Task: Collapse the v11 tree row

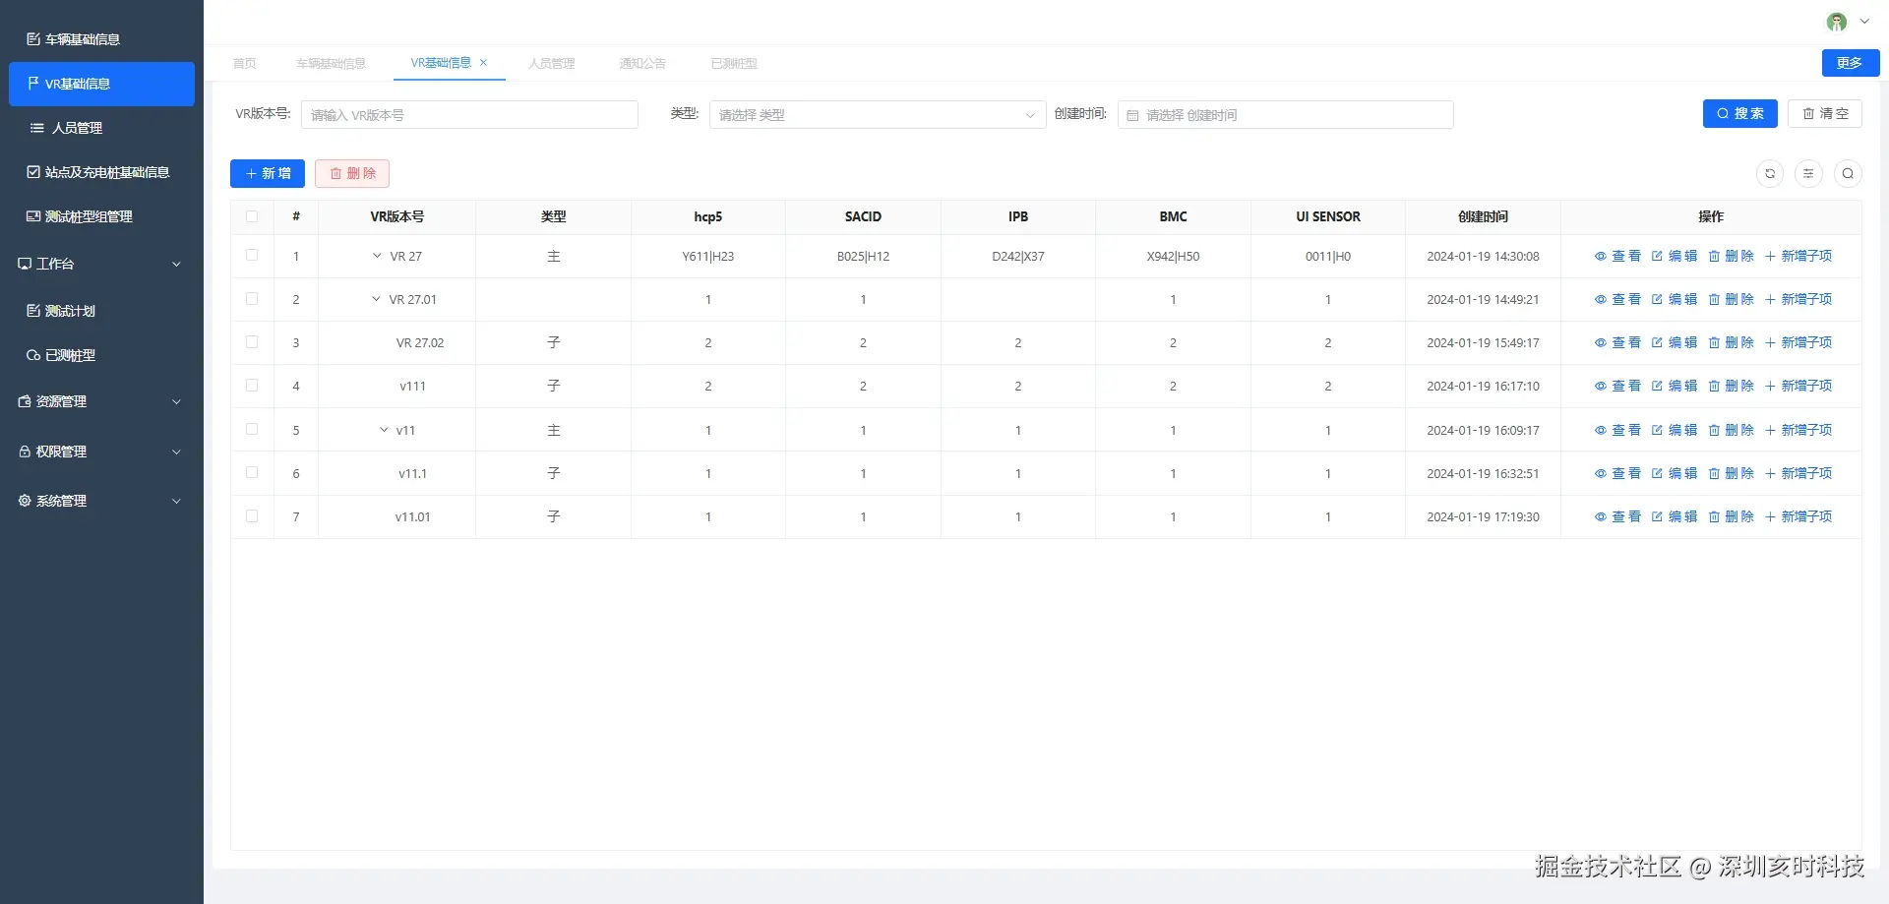Action: [384, 430]
